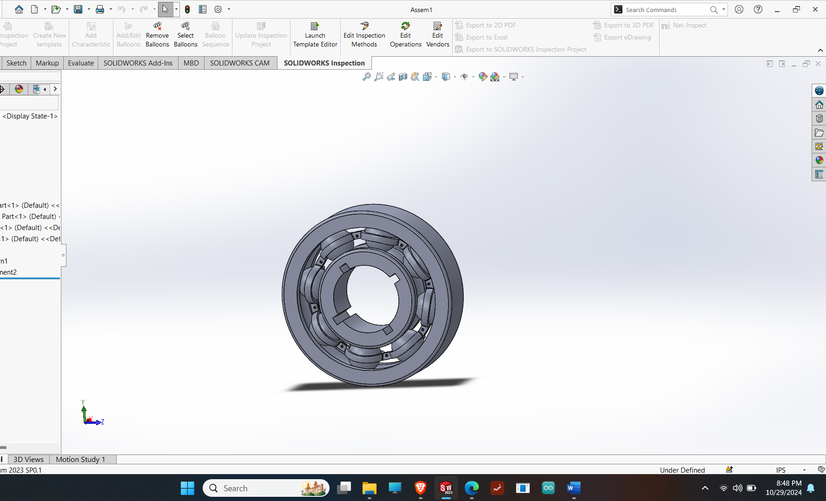Open the 3D Views tab

coord(28,459)
